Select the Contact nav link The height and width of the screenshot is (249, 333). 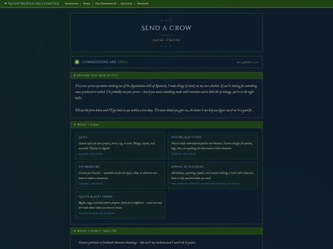point(142,4)
